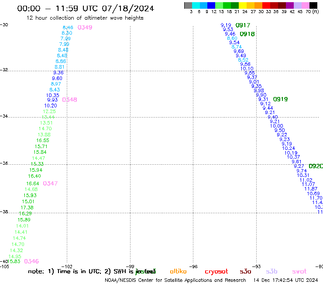Select the highest reading 17.38
The image size is (323, 284).
tap(27, 208)
